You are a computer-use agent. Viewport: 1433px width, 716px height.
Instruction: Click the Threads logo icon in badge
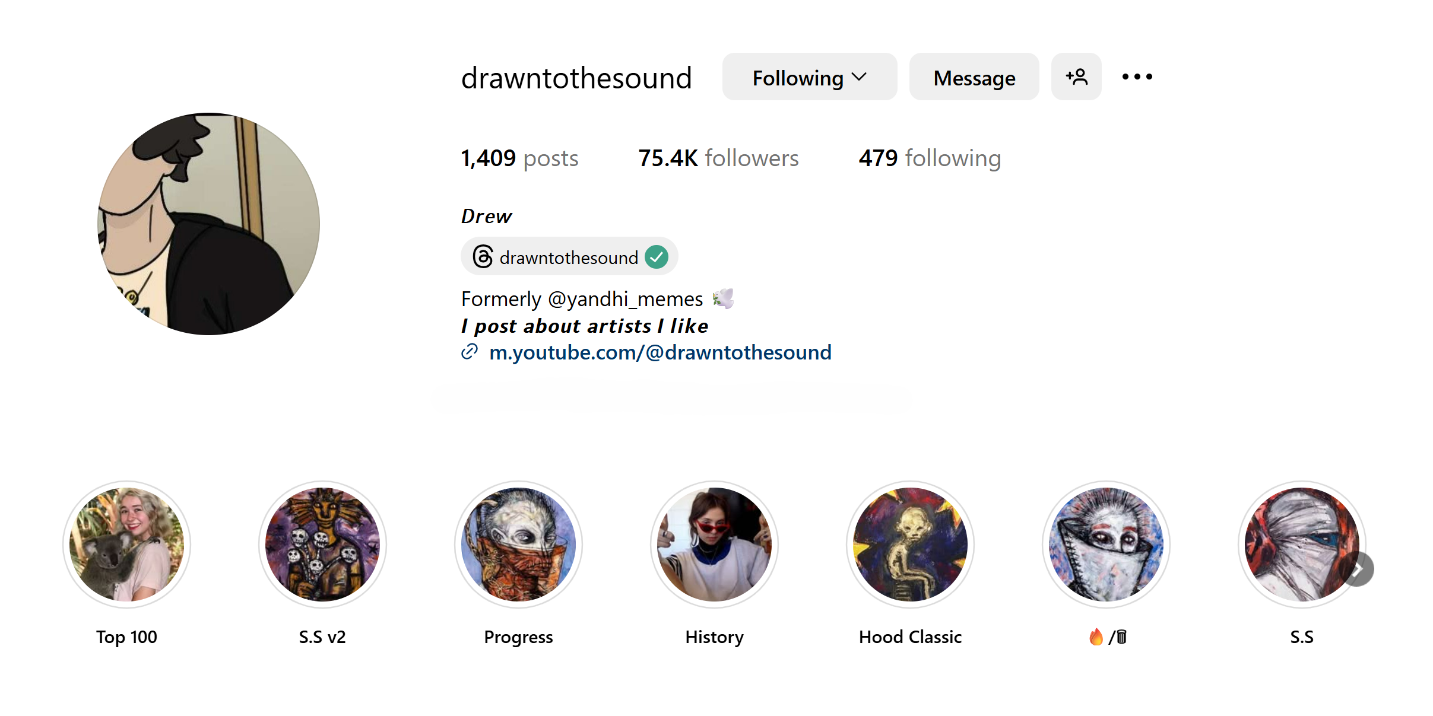(x=483, y=257)
